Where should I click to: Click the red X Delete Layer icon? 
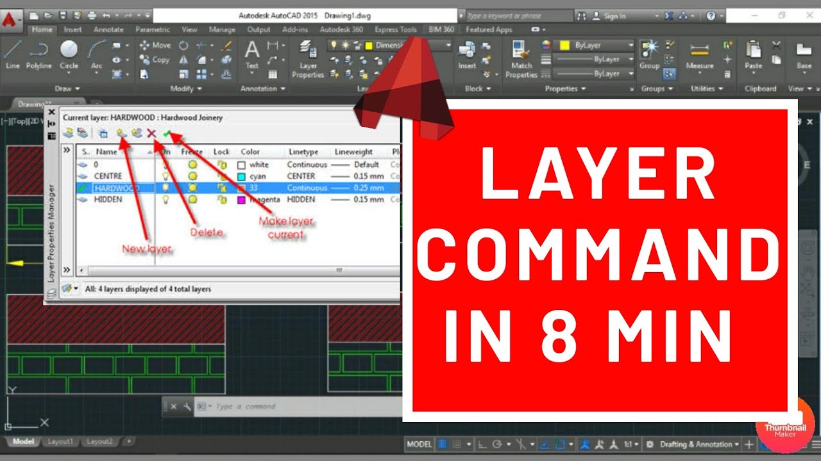coord(152,133)
